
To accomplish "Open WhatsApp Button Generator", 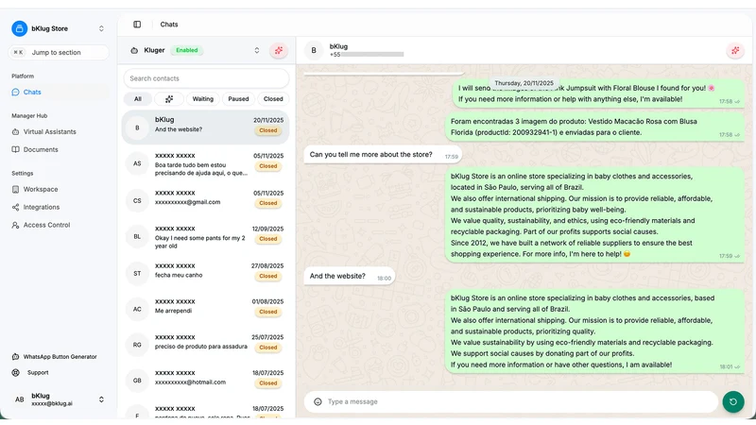I will click(x=60, y=357).
